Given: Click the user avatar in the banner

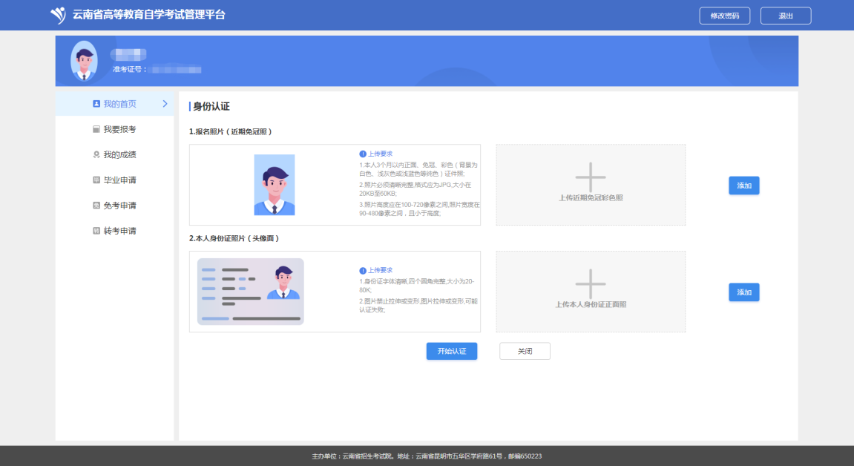Looking at the screenshot, I should click(84, 61).
